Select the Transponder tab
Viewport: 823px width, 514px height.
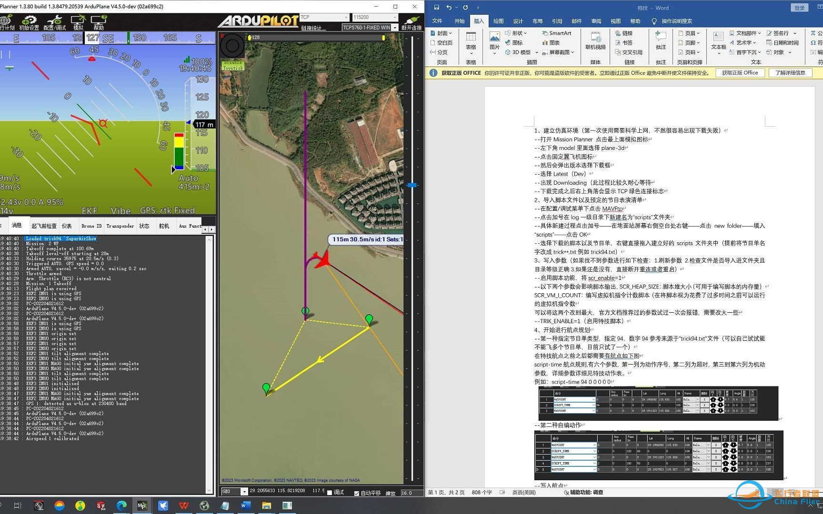point(120,226)
